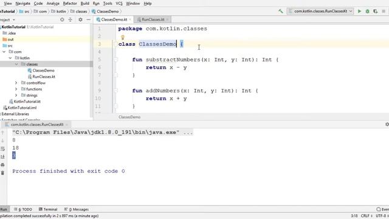This screenshot has width=389, height=219.
Task: Expand the functions folder
Action: [16, 89]
